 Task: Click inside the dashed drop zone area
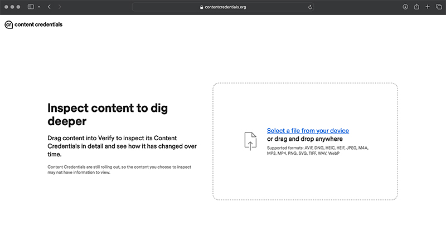pyautogui.click(x=304, y=178)
